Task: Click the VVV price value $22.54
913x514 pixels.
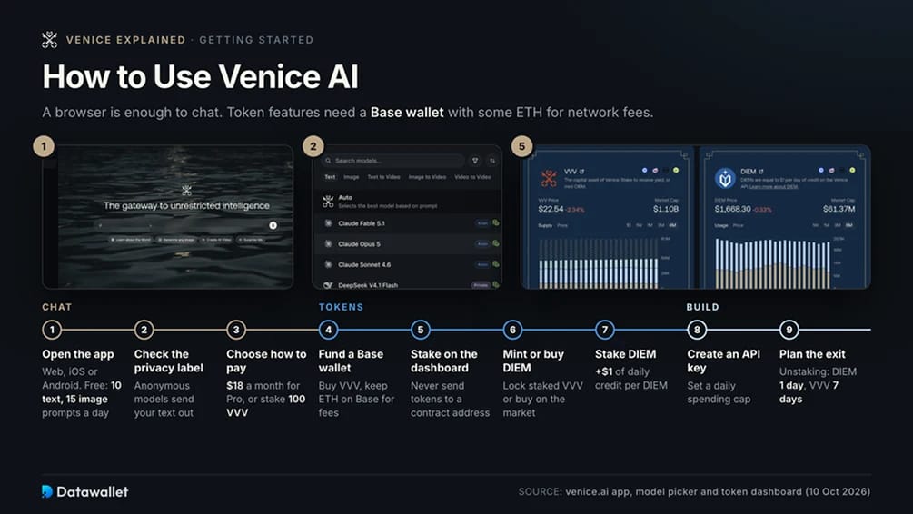Action: [551, 209]
